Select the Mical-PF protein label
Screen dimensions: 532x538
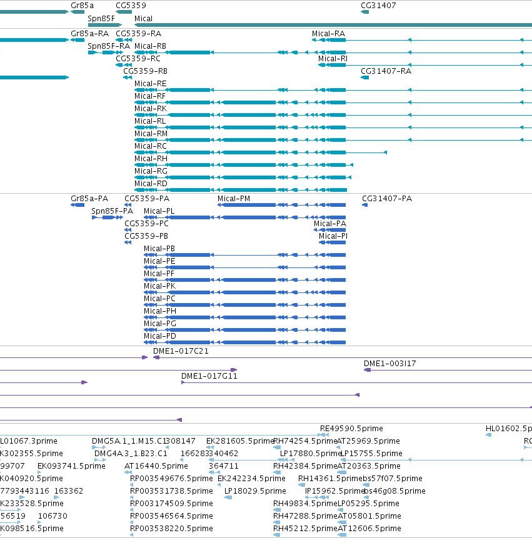(x=159, y=274)
